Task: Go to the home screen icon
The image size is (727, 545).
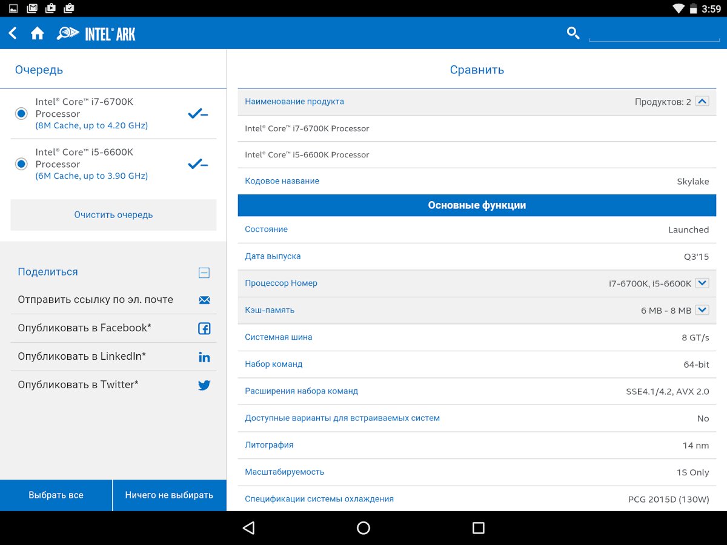Action: tap(38, 33)
